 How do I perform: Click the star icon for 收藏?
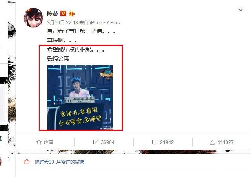(x=39, y=142)
